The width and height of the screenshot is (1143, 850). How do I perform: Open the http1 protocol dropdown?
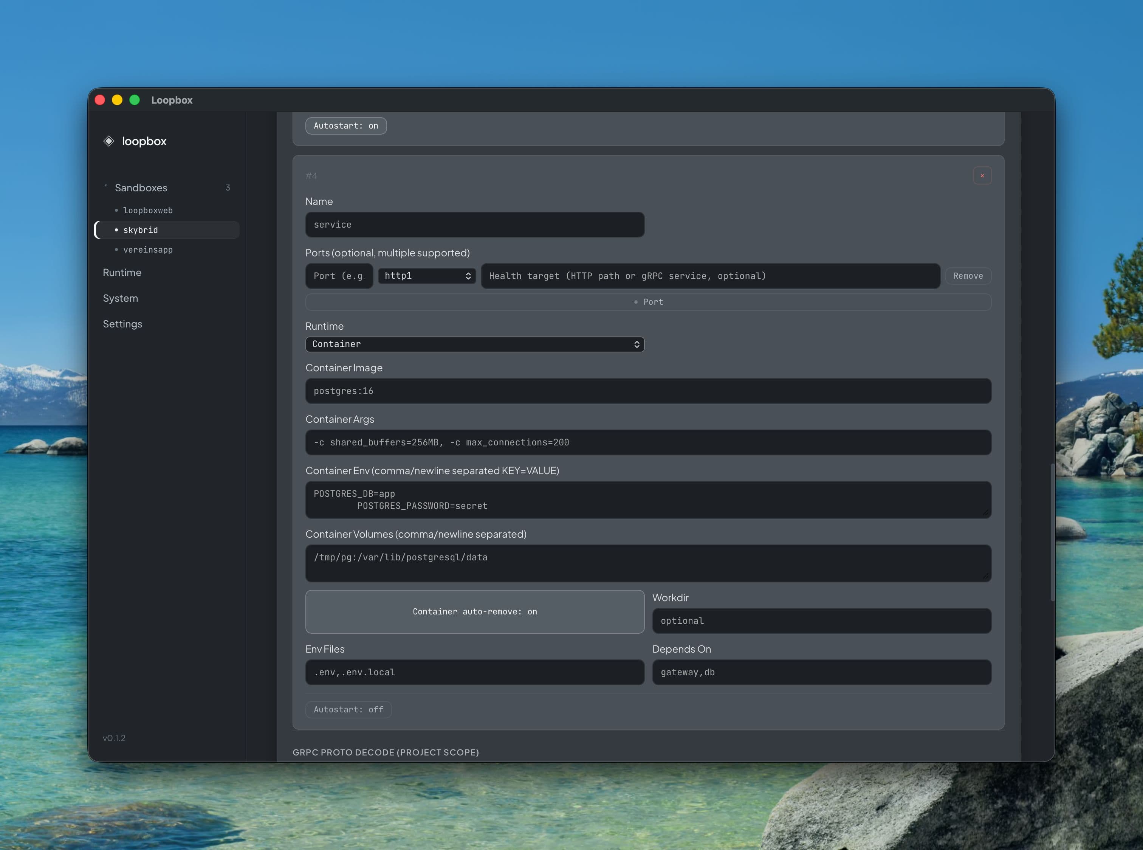[426, 276]
